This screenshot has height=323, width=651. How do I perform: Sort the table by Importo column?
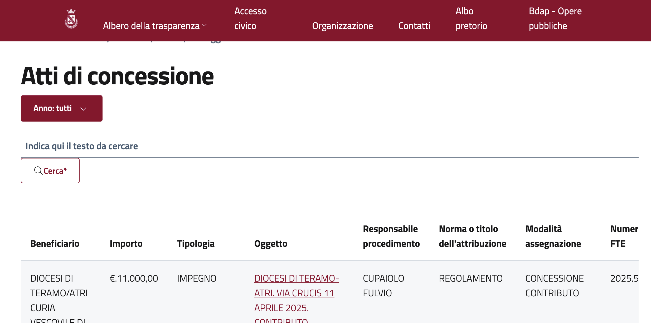click(126, 244)
